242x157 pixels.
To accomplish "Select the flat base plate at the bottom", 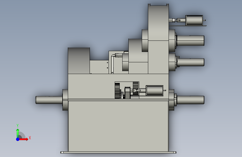I will [118, 152].
